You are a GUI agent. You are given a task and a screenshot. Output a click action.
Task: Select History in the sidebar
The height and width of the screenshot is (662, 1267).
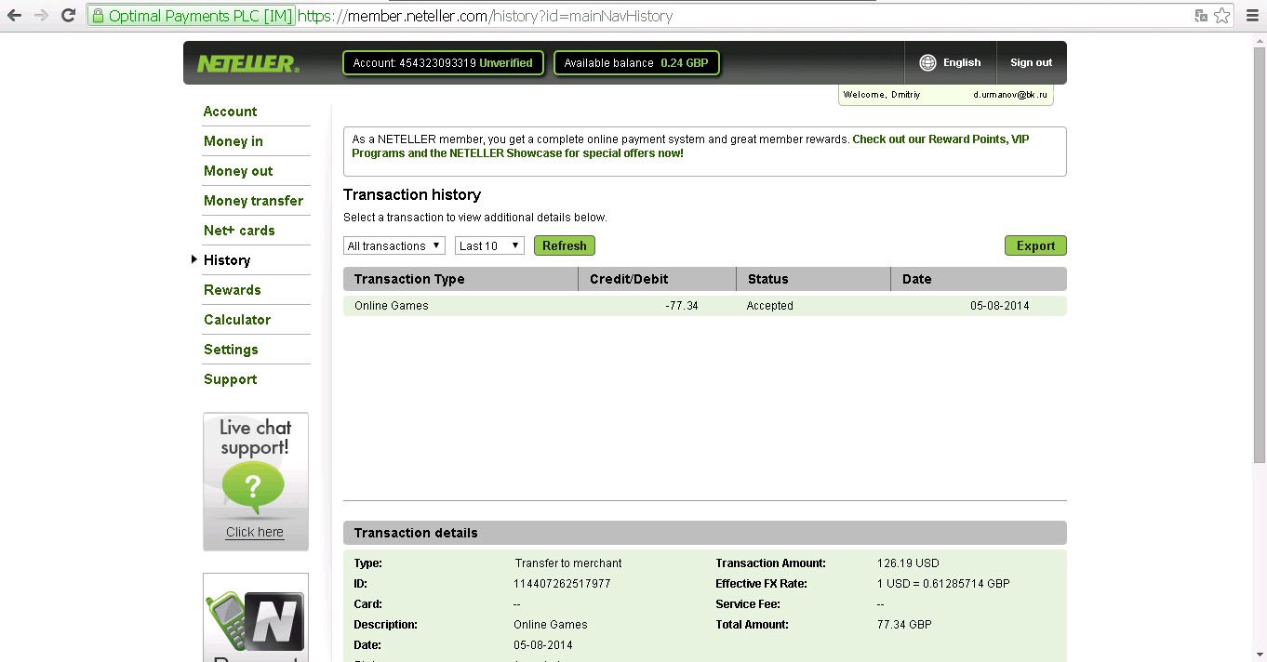click(x=227, y=260)
